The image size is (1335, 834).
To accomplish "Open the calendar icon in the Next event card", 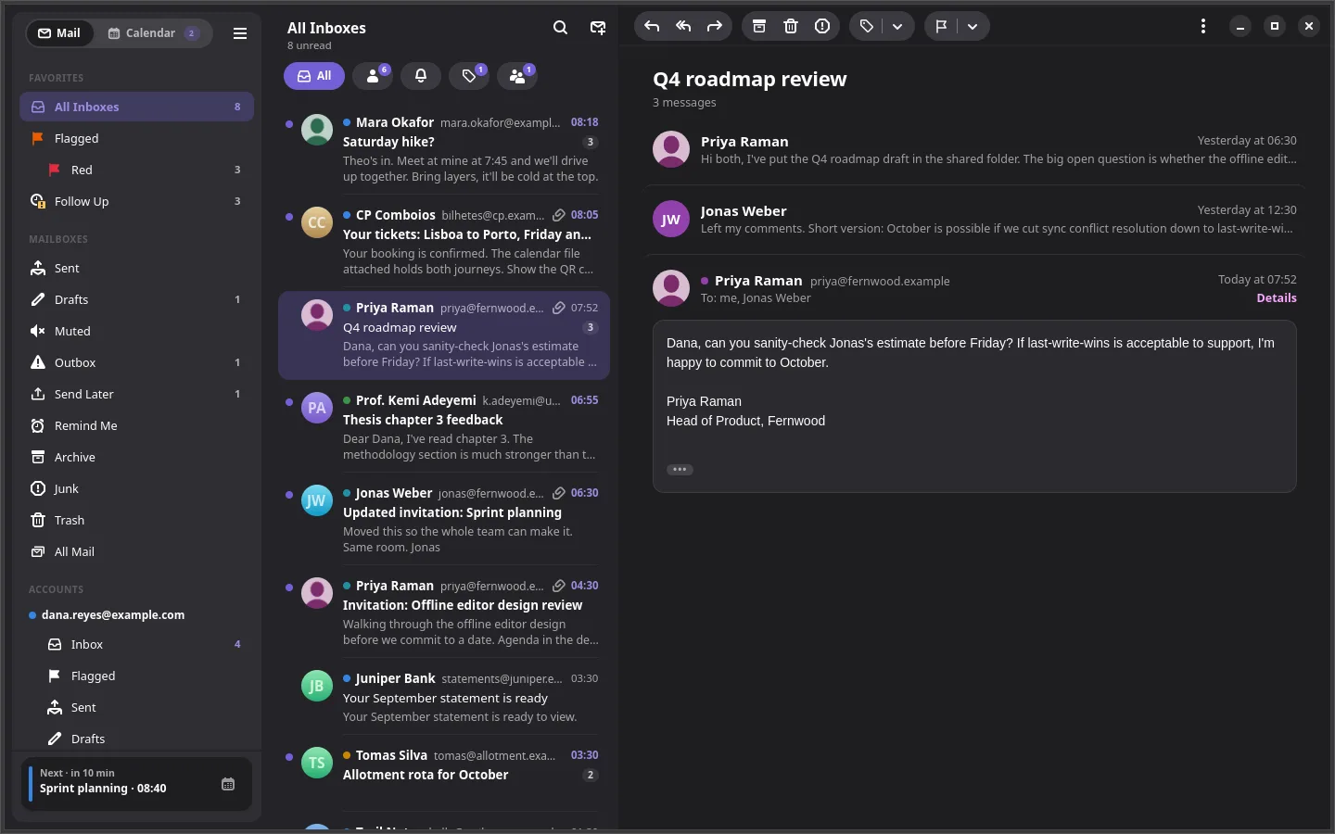I will tap(228, 784).
